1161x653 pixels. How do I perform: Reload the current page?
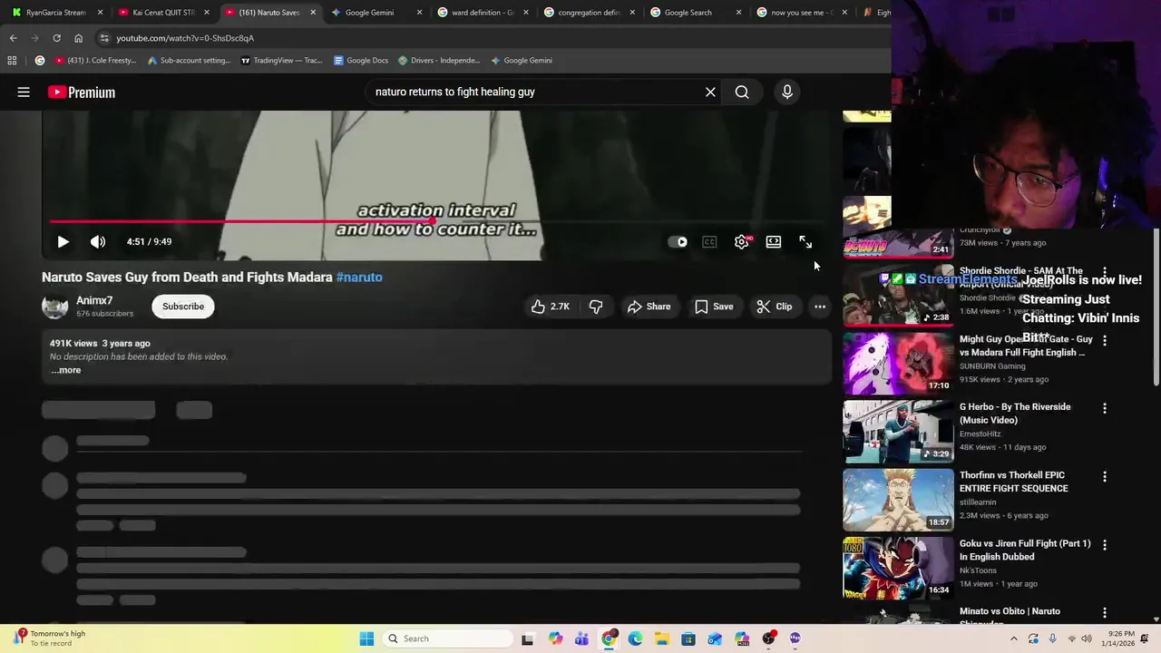[x=56, y=38]
